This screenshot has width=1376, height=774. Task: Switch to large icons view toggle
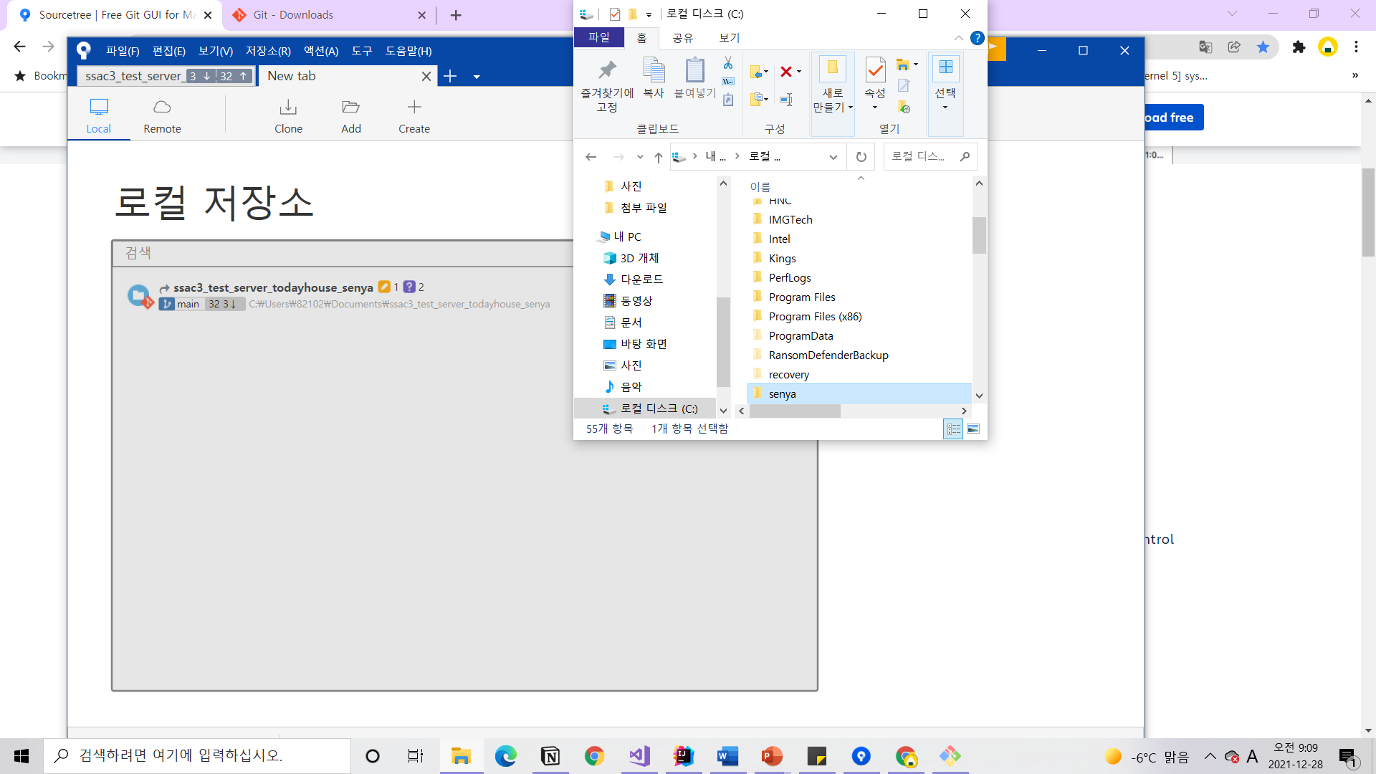tap(973, 429)
